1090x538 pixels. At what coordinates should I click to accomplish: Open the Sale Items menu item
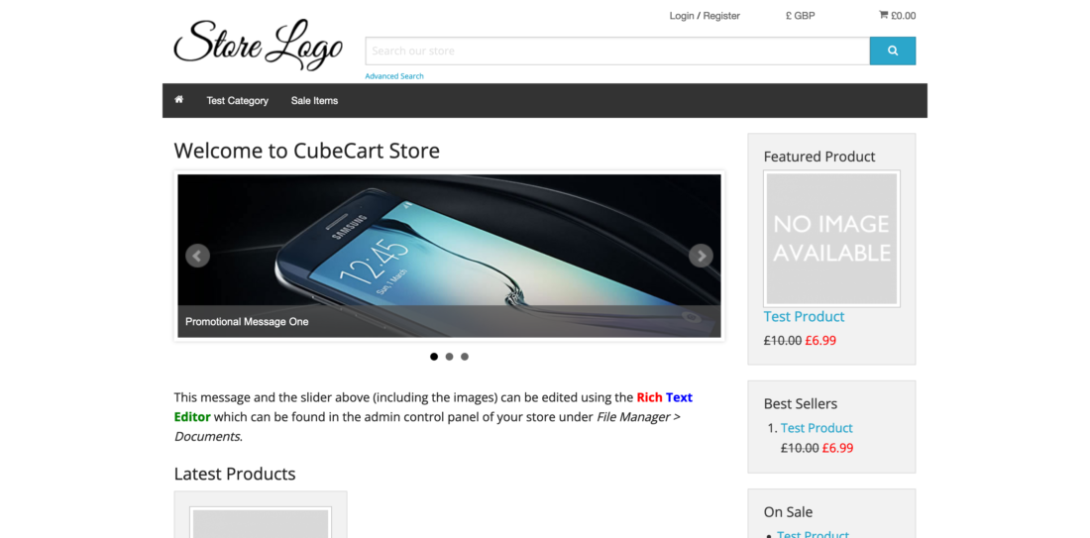tap(314, 101)
